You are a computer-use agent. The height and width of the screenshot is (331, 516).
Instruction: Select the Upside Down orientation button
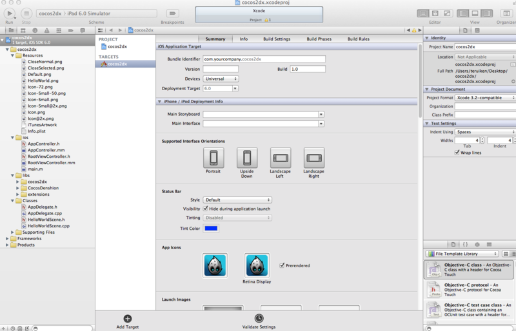[x=247, y=158]
